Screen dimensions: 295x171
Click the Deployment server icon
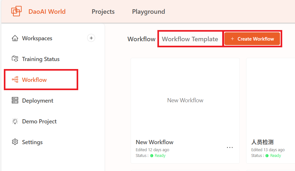click(15, 100)
